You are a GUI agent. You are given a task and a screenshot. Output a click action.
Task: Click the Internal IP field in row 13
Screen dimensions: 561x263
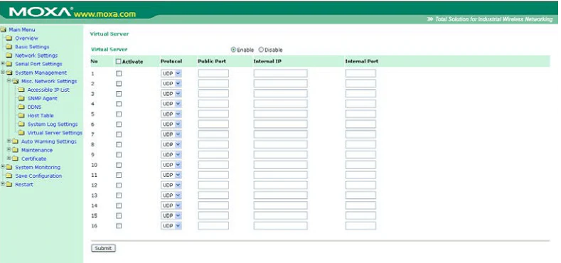(x=280, y=195)
